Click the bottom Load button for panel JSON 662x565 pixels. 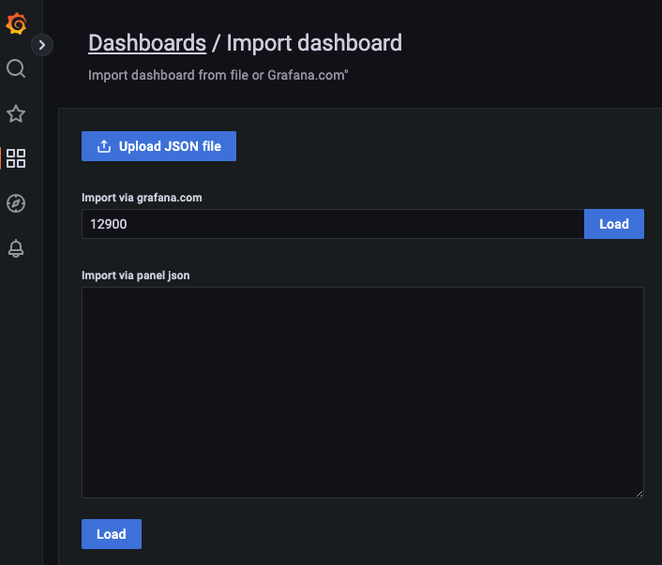[112, 534]
